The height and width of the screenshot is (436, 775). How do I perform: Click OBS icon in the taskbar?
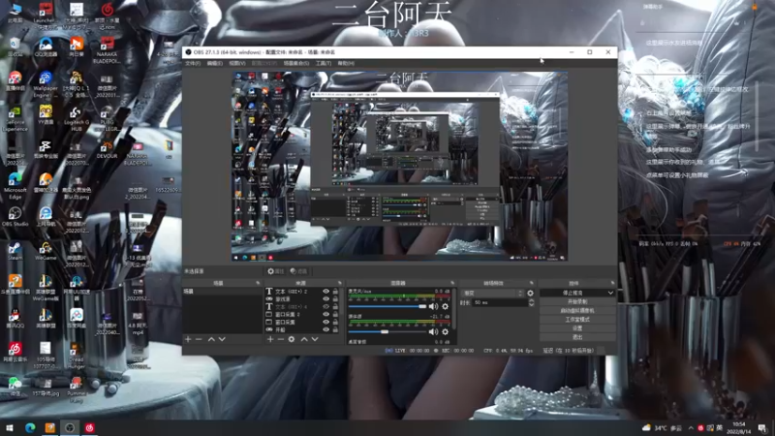tap(70, 427)
